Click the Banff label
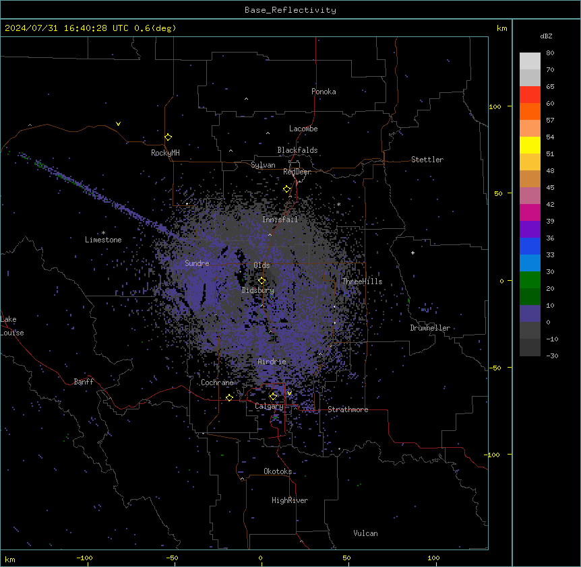 coord(84,382)
